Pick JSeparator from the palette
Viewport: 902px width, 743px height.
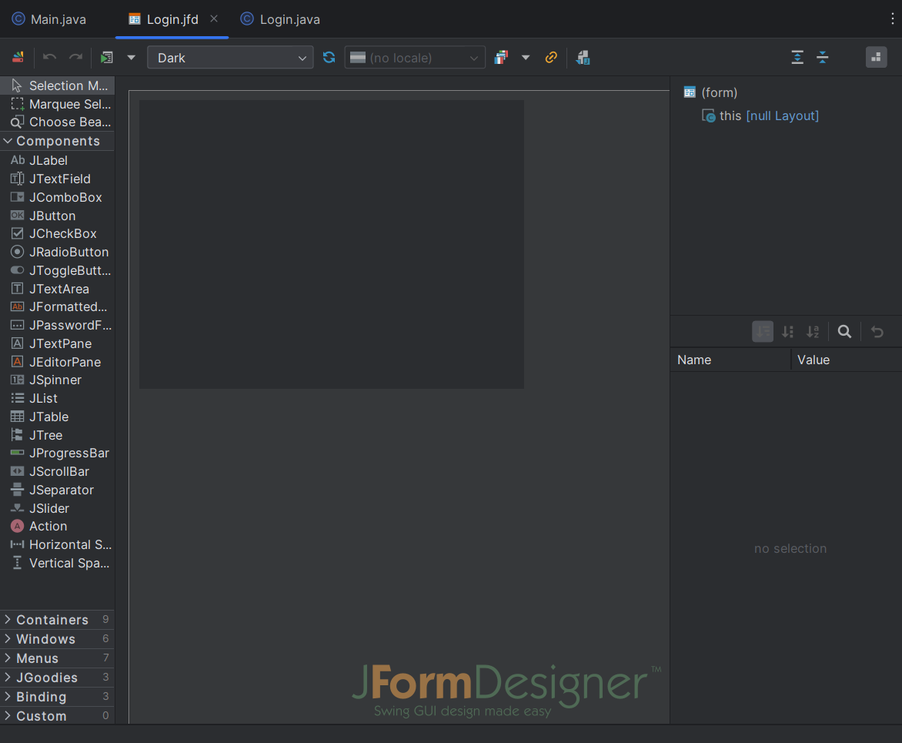tap(58, 490)
